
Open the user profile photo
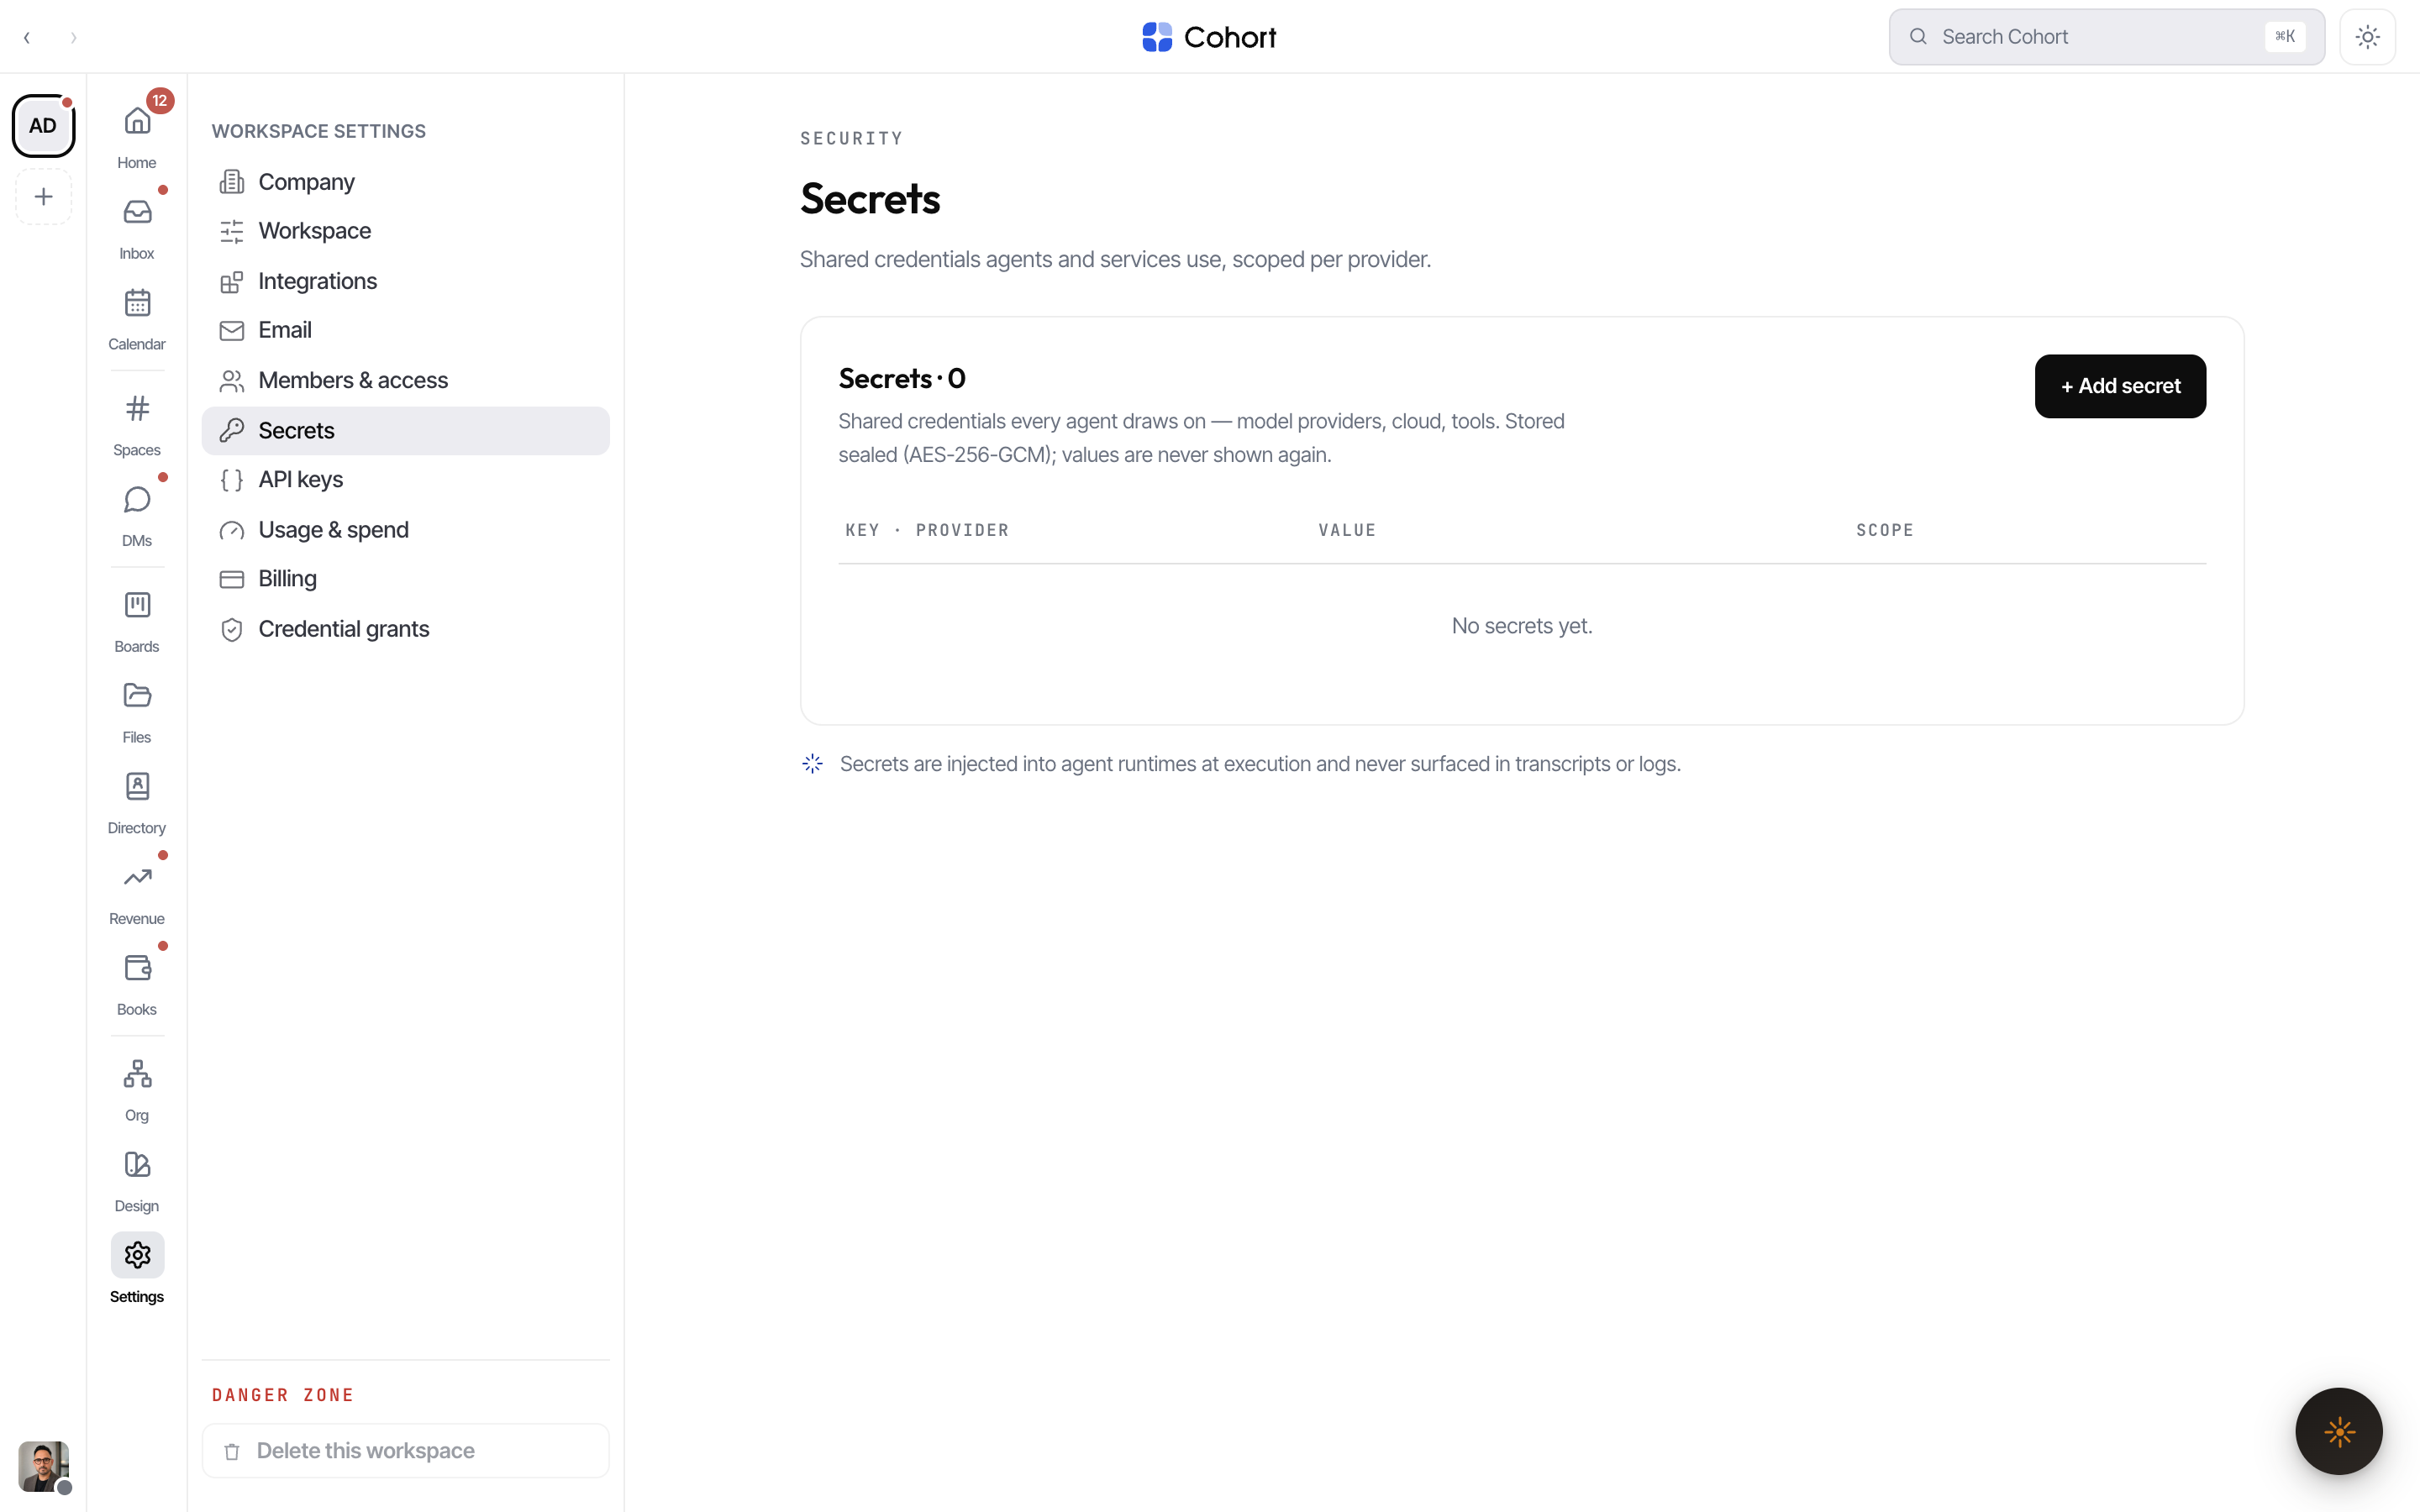43,1466
